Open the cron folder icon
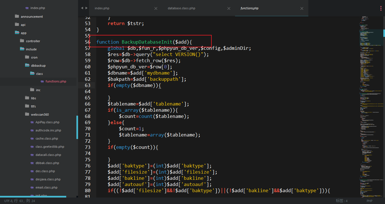 click(x=27, y=57)
